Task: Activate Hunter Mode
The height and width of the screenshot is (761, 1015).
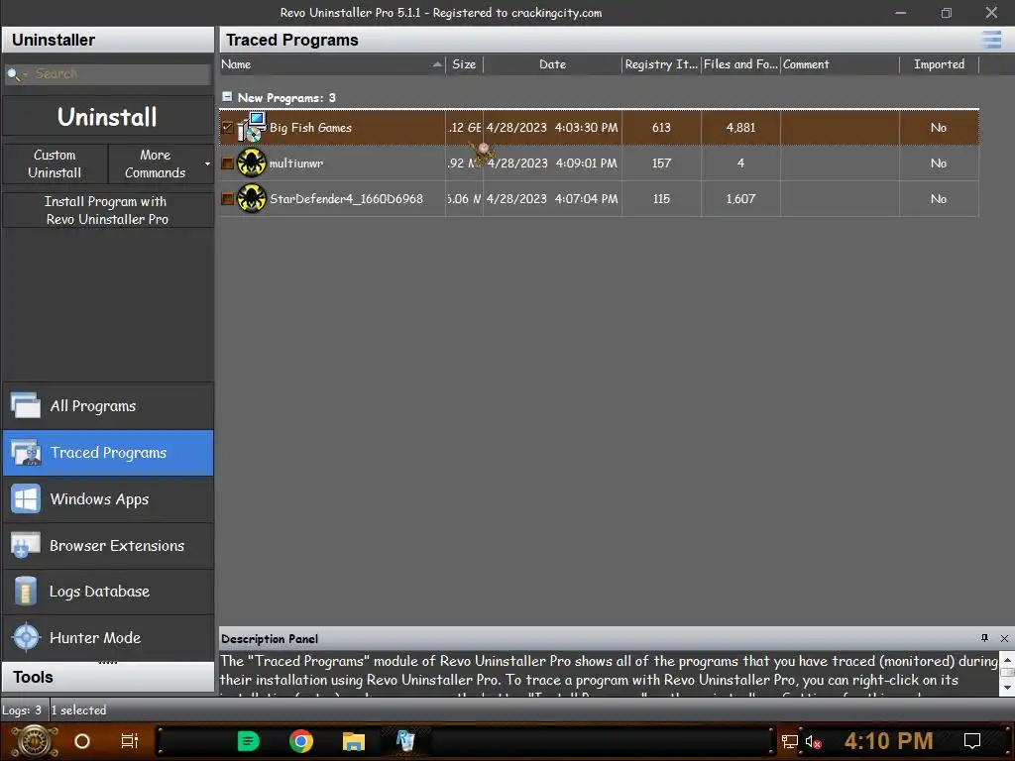Action: tap(108, 637)
